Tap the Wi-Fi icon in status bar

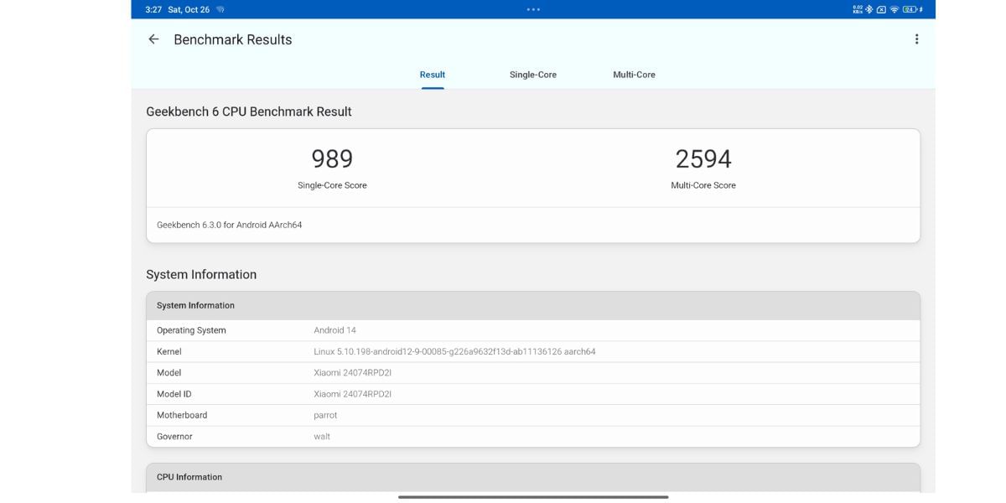(894, 9)
